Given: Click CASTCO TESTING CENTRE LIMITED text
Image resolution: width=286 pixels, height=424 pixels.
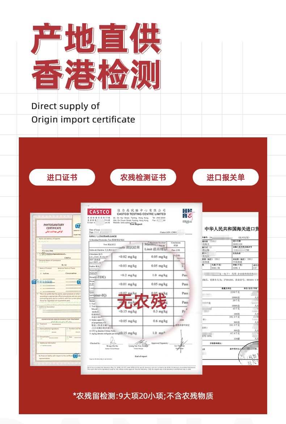Looking at the screenshot, I should (x=141, y=214).
